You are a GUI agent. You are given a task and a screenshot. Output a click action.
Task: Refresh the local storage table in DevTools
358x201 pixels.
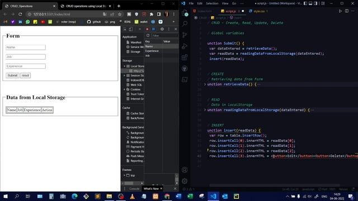148,36
